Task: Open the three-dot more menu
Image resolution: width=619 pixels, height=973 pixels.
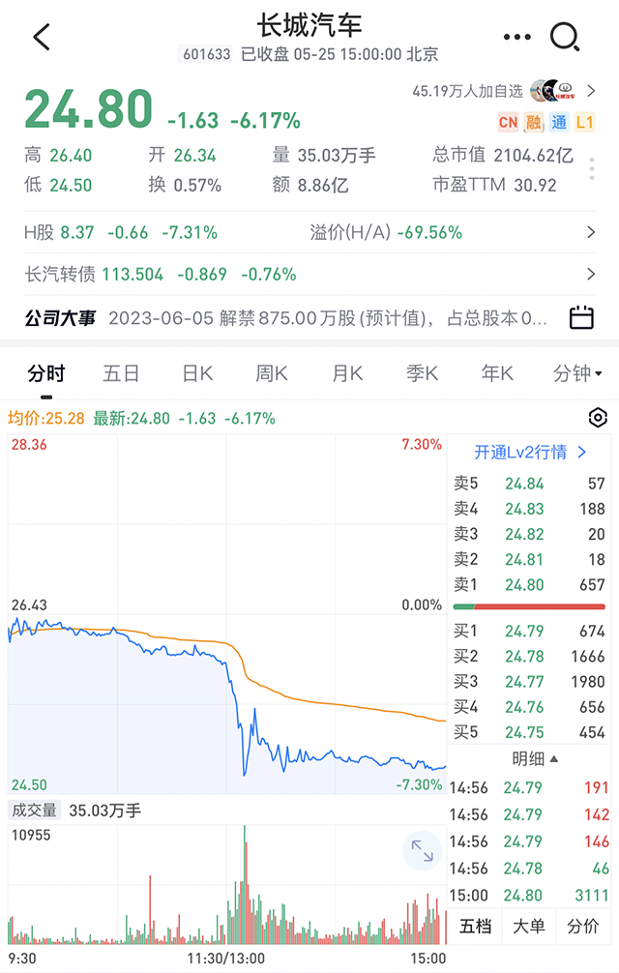Action: 517,38
